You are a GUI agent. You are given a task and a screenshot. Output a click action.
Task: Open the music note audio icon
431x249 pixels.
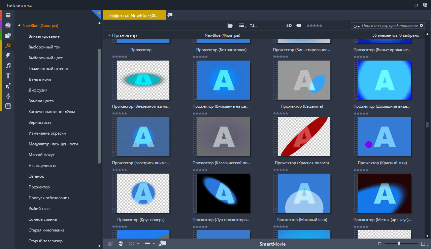tap(8, 65)
